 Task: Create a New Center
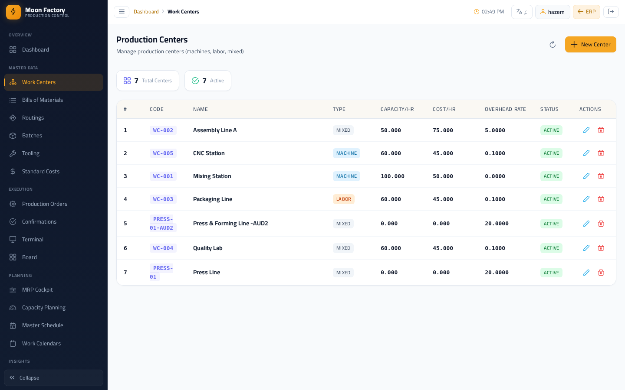[590, 44]
